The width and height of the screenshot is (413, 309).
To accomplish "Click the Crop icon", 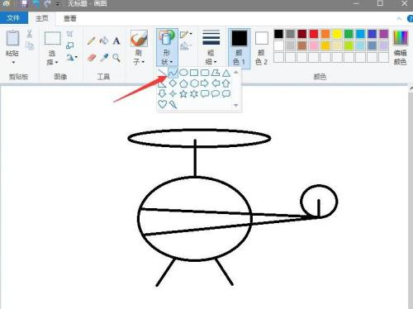I will pyautogui.click(x=69, y=34).
